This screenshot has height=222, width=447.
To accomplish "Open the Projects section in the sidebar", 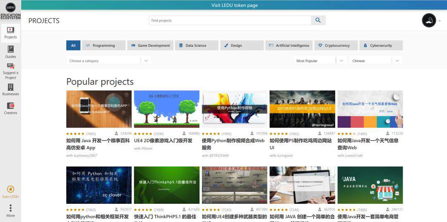I will tap(10, 33).
